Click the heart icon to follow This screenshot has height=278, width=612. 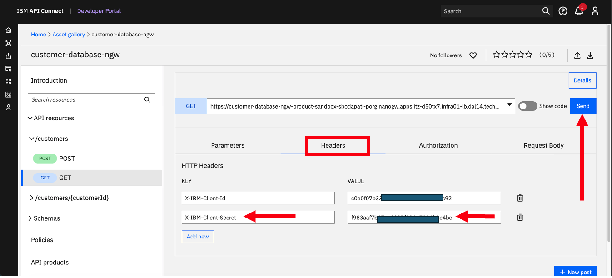[x=473, y=55]
